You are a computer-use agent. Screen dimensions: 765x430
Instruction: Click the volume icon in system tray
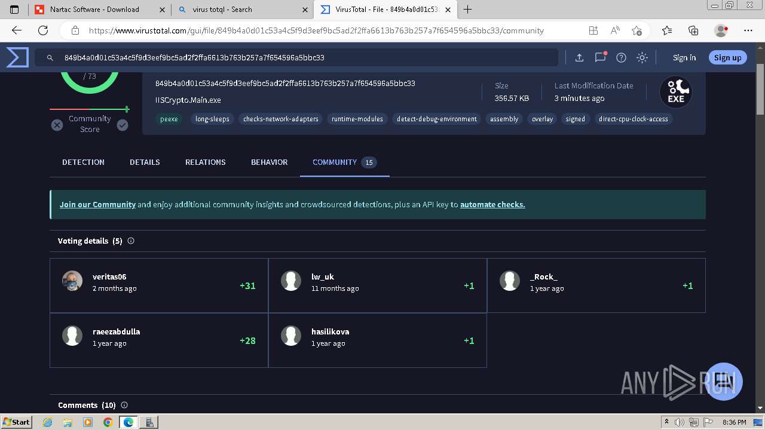(x=679, y=422)
